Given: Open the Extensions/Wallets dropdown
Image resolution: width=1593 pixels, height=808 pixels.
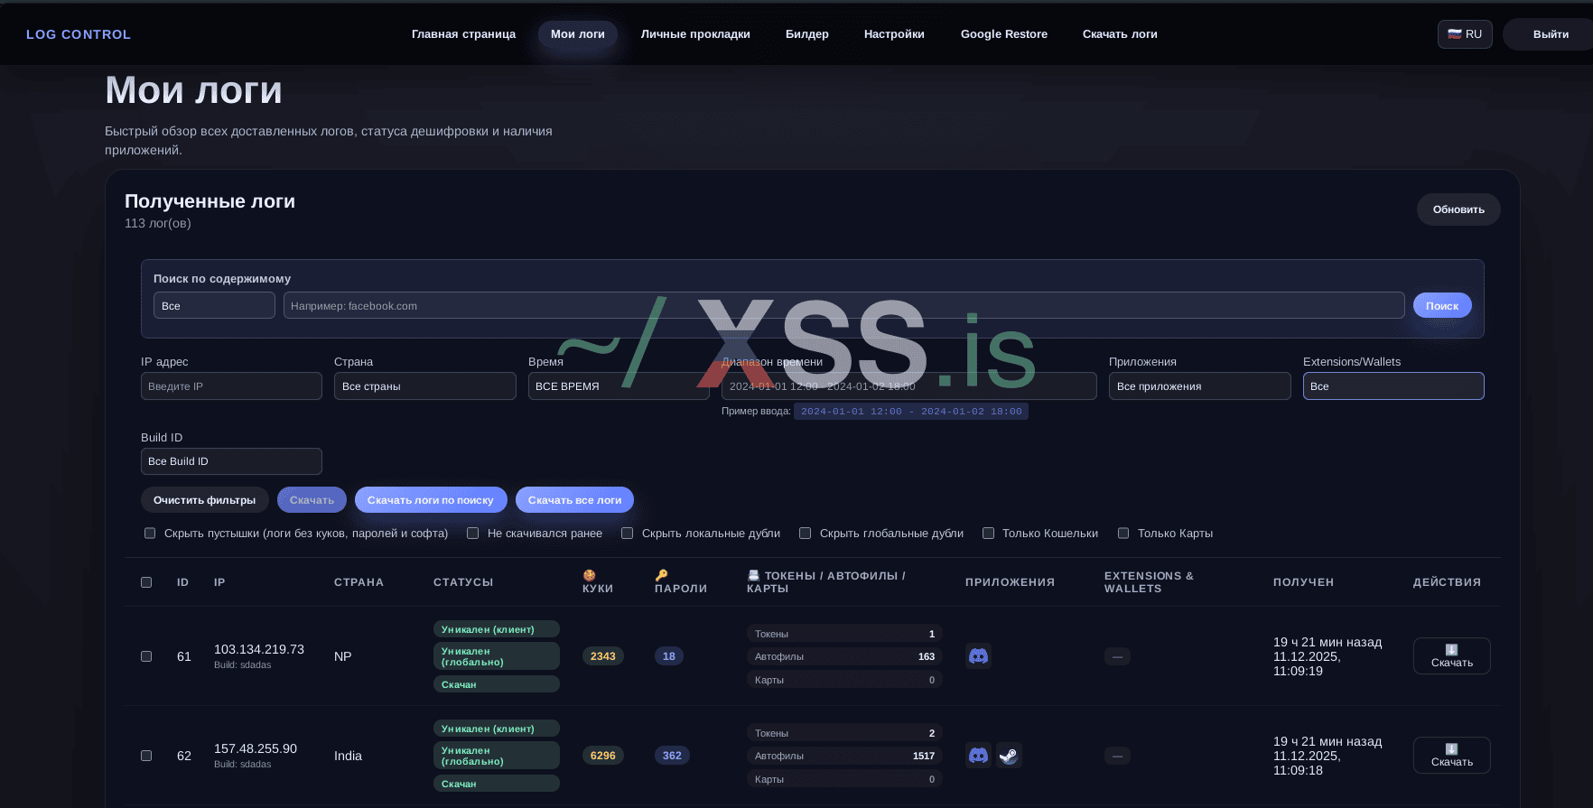Looking at the screenshot, I should (1393, 386).
